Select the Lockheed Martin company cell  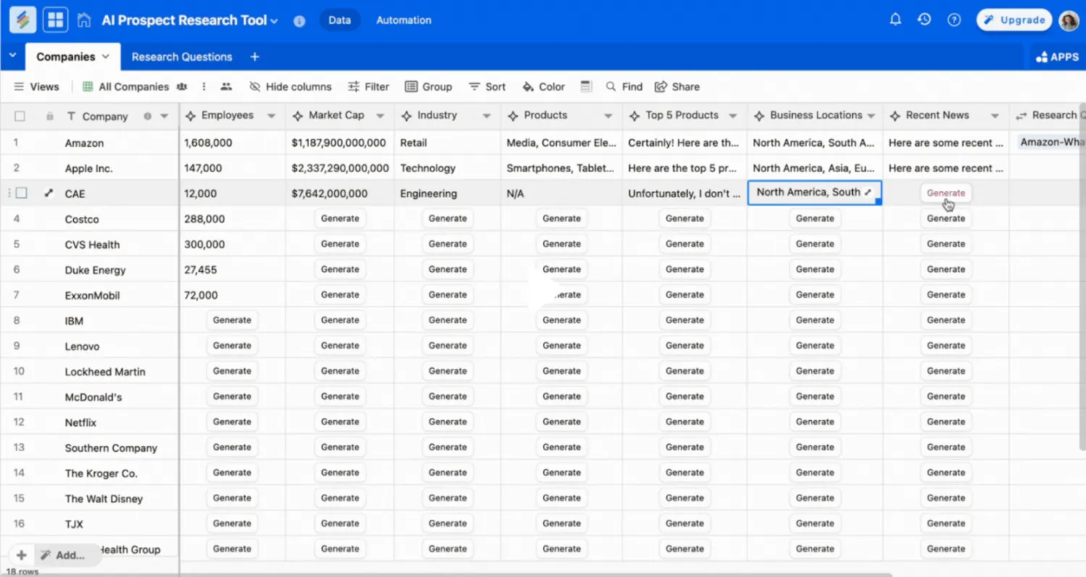106,372
